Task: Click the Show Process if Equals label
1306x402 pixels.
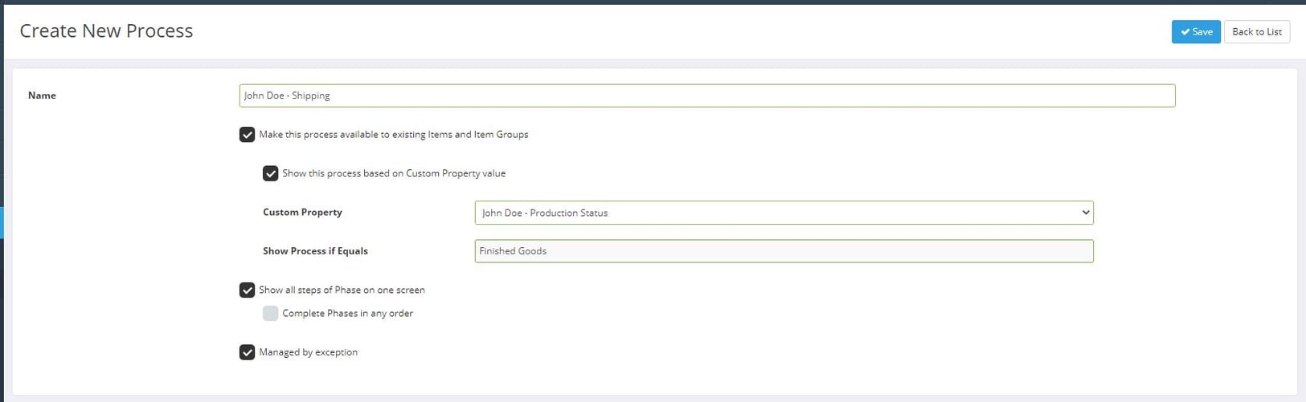Action: tap(315, 251)
